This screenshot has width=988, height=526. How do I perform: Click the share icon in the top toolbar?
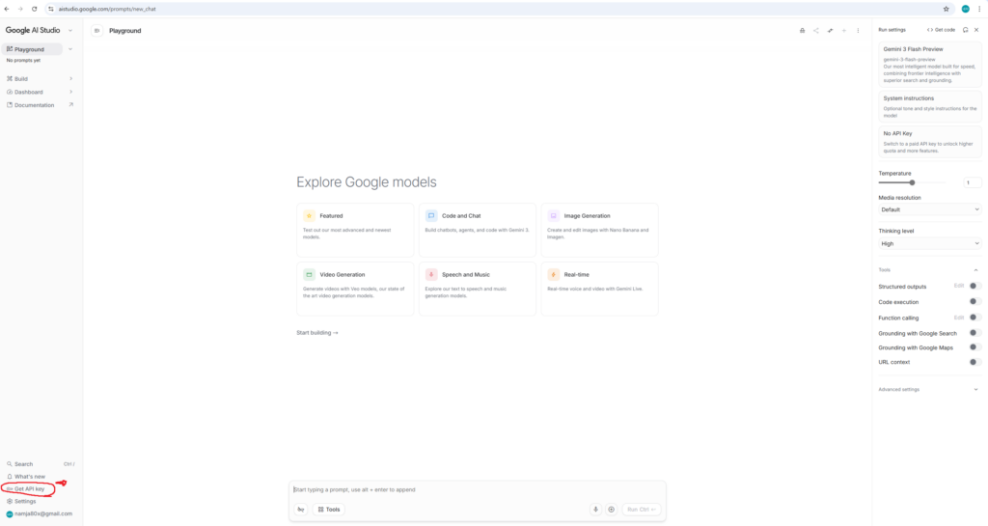tap(816, 31)
